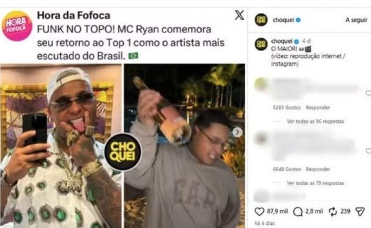Click the repost arrows icon

(333, 211)
